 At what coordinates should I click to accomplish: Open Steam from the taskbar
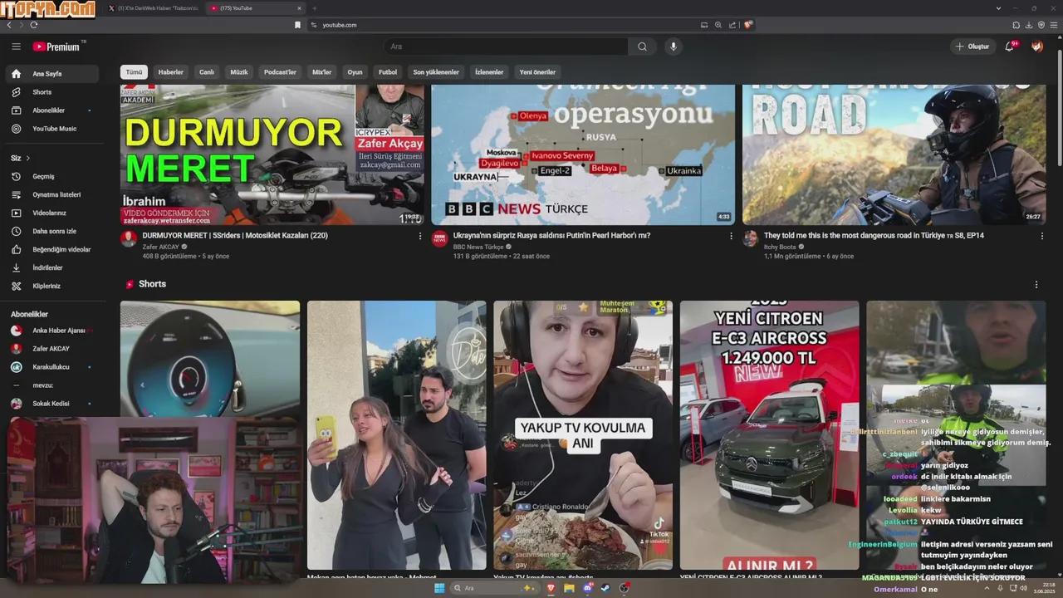tap(605, 588)
